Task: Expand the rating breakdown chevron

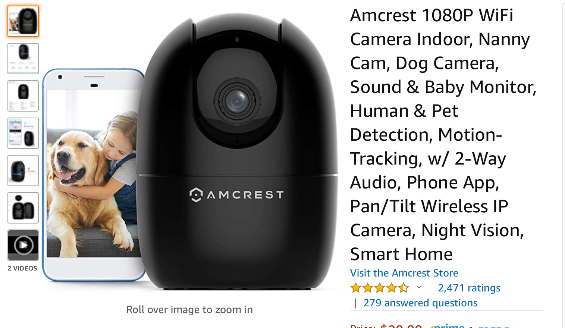Action: click(419, 287)
